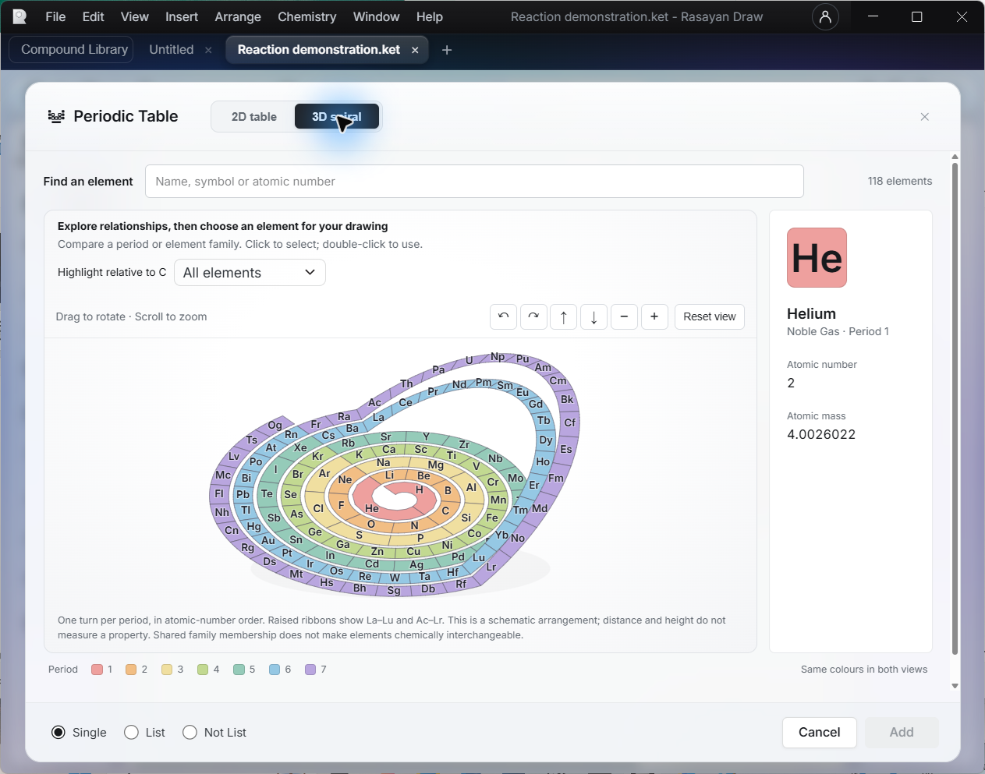Switch to the 3D spiral view

pyautogui.click(x=337, y=117)
